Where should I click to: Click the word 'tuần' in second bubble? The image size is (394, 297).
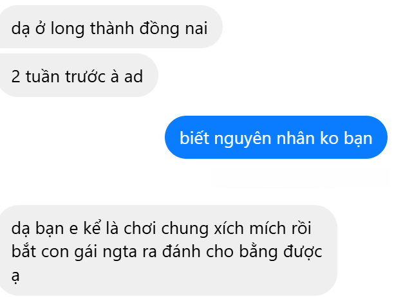(x=42, y=76)
